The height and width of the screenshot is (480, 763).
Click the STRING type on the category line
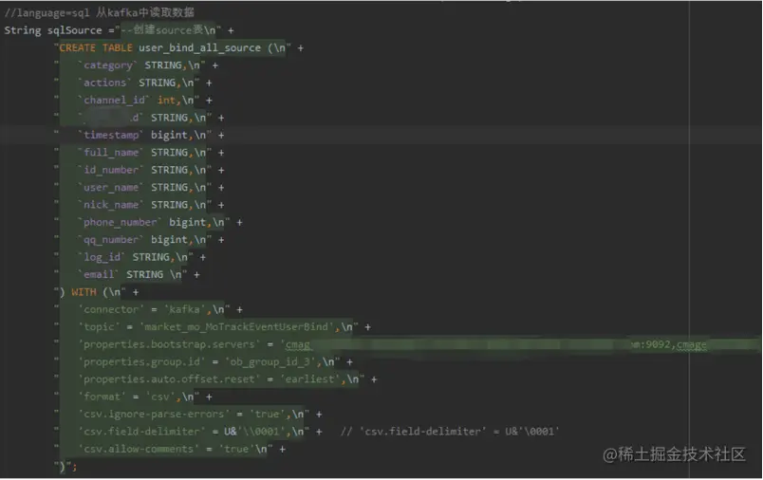tap(163, 65)
